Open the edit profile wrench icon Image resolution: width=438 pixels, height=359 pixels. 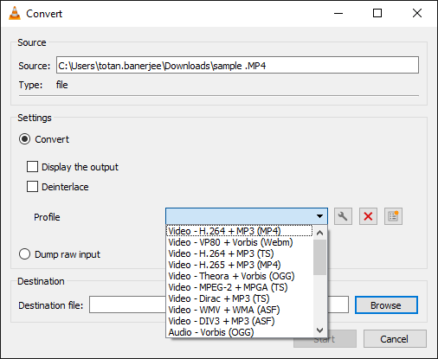(x=343, y=216)
